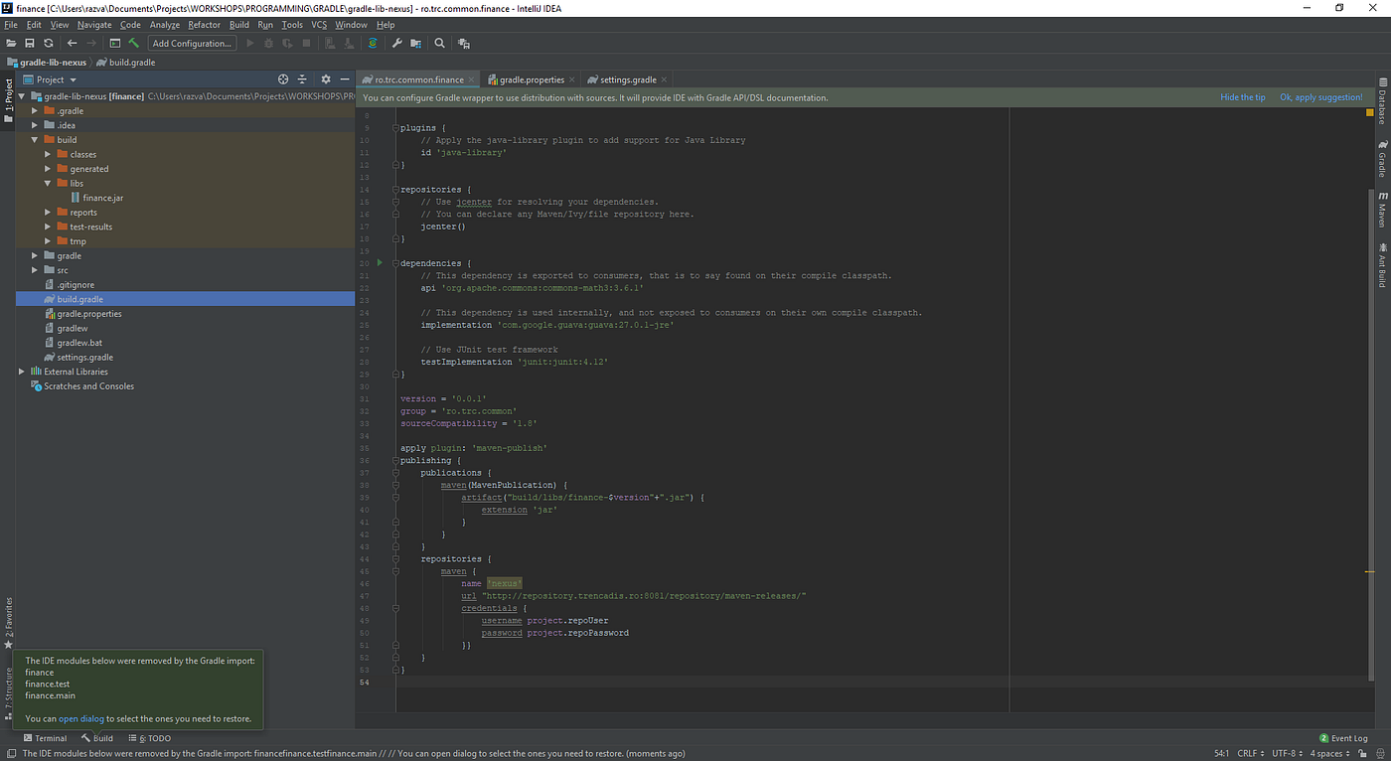Viewport: 1391px width, 761px height.
Task: Open the Refactor menu
Action: [204, 25]
